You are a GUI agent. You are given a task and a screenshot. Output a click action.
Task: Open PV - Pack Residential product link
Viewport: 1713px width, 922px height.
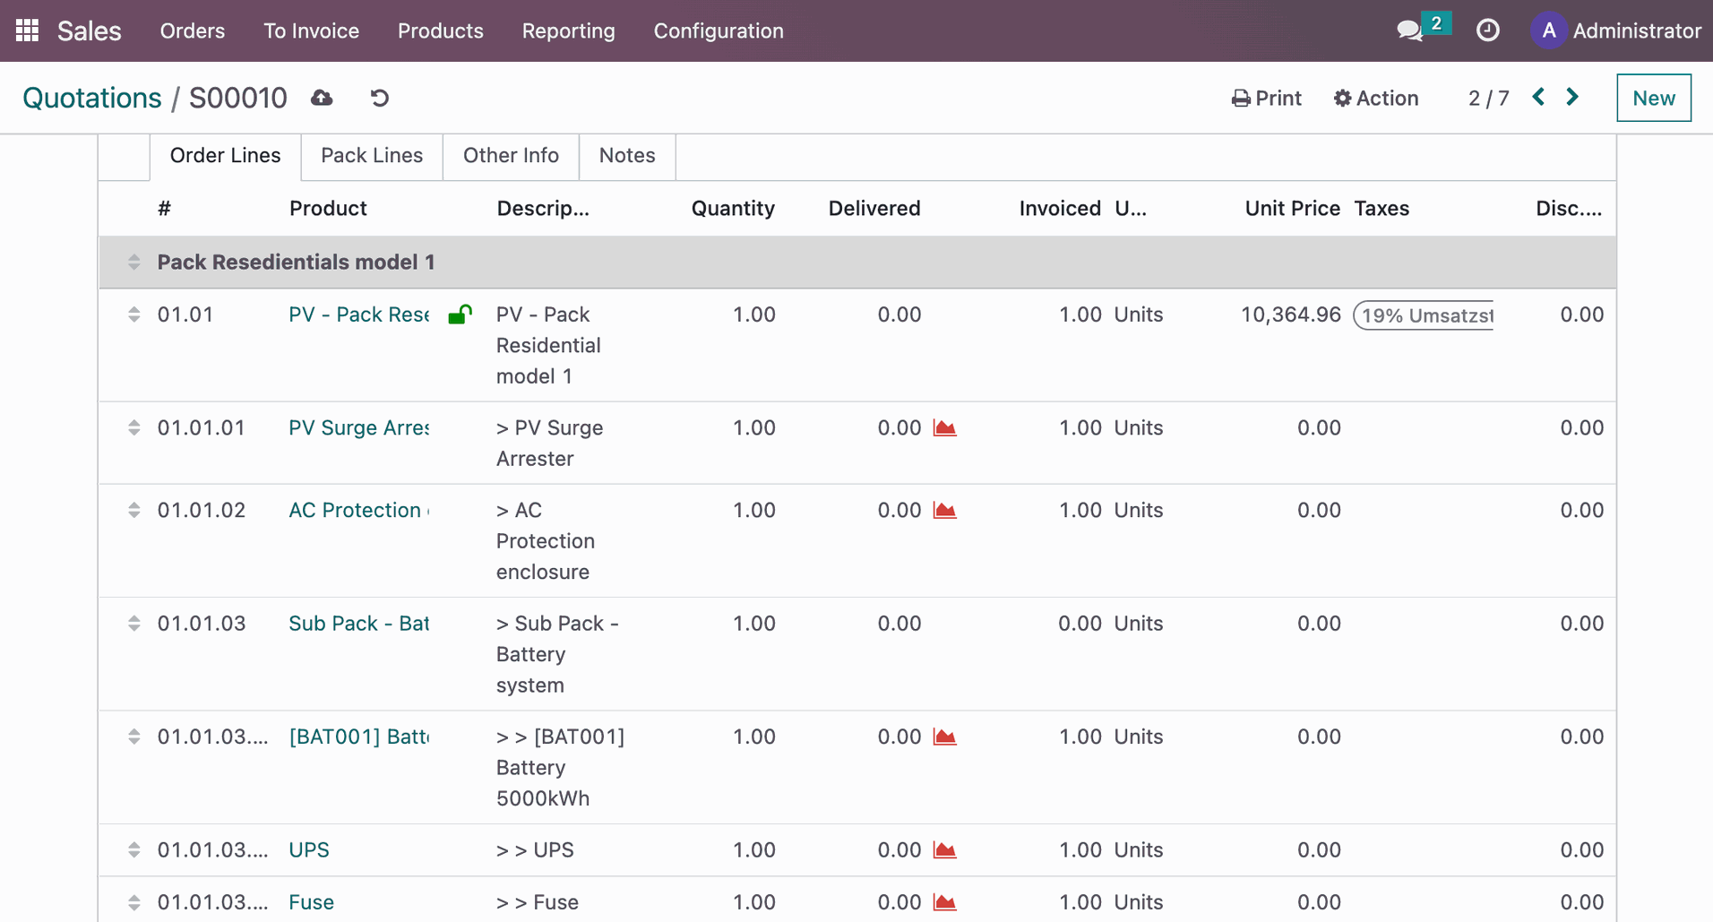[358, 315]
